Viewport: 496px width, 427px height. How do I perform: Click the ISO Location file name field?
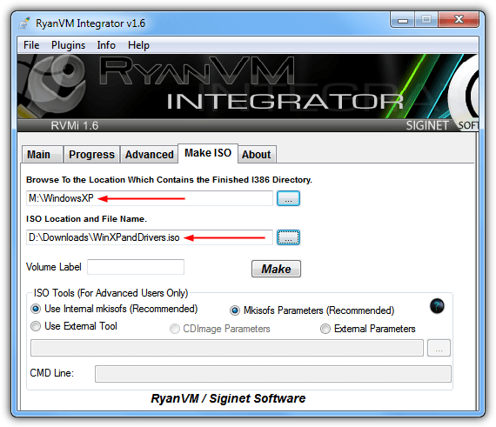click(150, 237)
